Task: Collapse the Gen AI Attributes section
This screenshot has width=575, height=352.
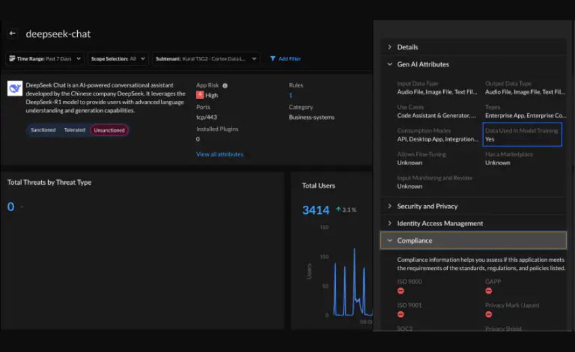Action: [474, 64]
